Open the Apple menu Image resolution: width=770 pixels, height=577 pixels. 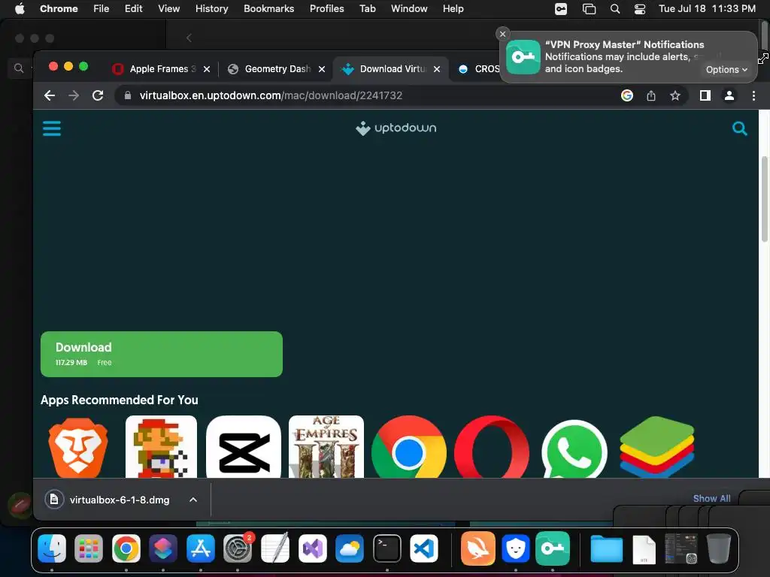(20, 9)
